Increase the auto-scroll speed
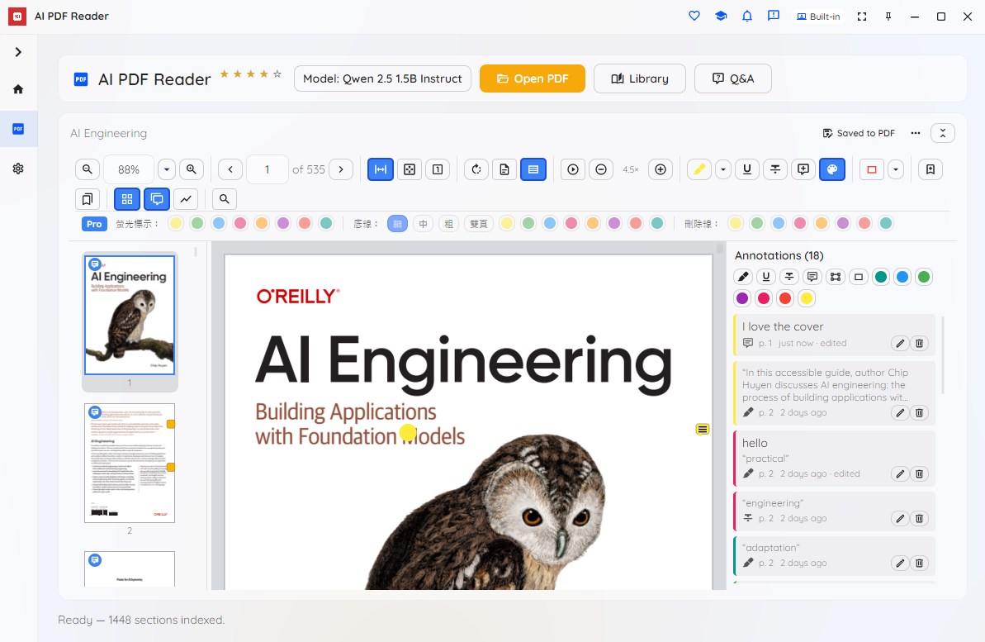Image resolution: width=985 pixels, height=642 pixels. (x=661, y=169)
